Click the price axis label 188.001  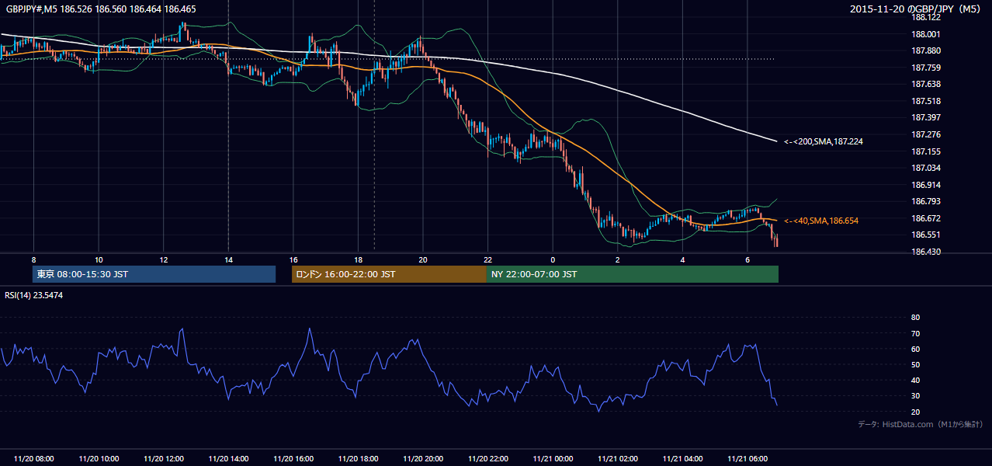tap(927, 34)
